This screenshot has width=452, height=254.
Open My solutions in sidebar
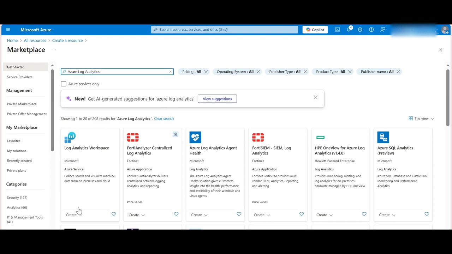pos(17,151)
